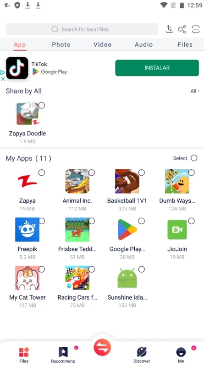Switch to the Audio tab
This screenshot has width=204, height=366.
[x=143, y=44]
